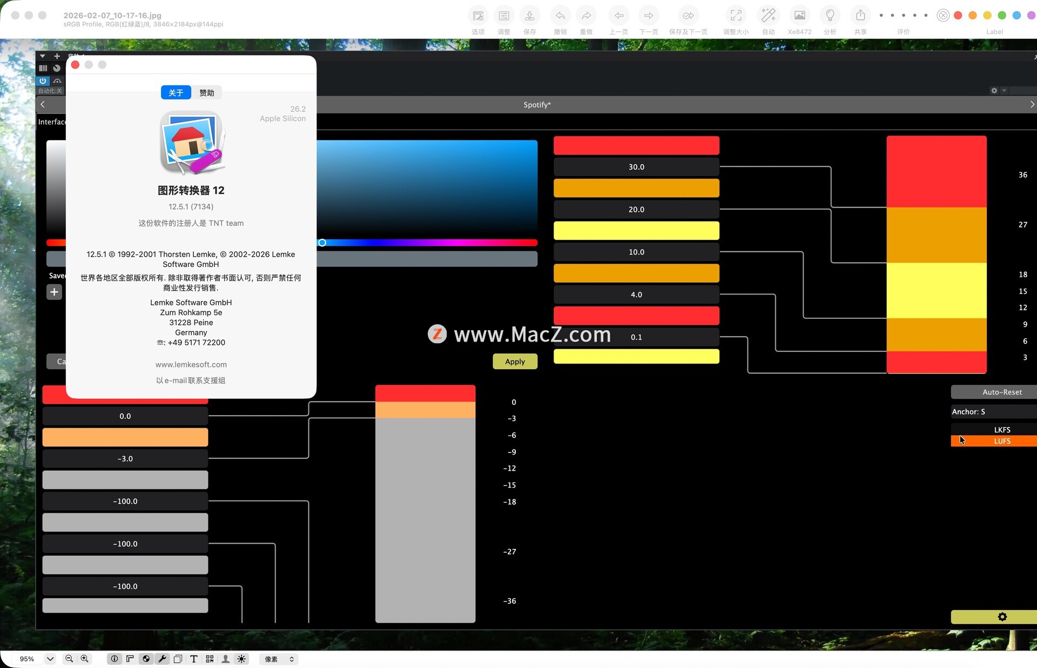This screenshot has height=668, width=1037.
Task: Toggle the info panel icon in bottom bar
Action: tap(115, 659)
